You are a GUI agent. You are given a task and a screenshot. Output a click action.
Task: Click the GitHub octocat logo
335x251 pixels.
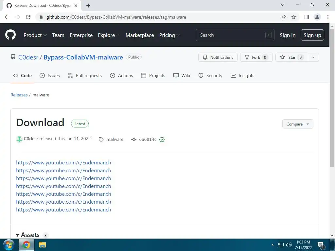point(10,35)
